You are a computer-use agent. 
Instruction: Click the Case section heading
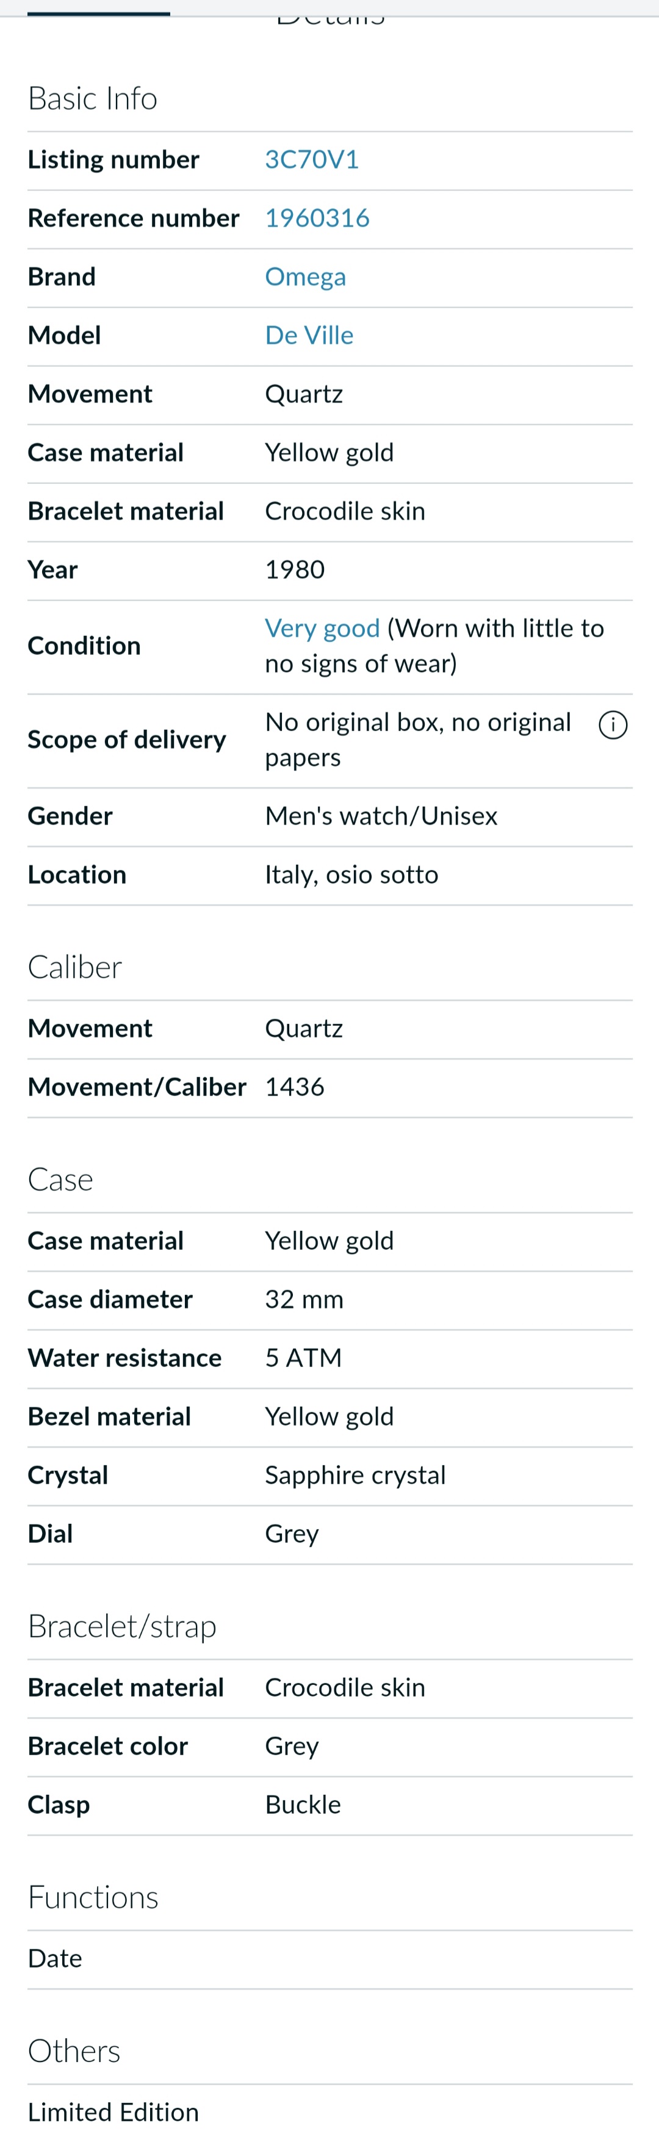coord(60,1179)
